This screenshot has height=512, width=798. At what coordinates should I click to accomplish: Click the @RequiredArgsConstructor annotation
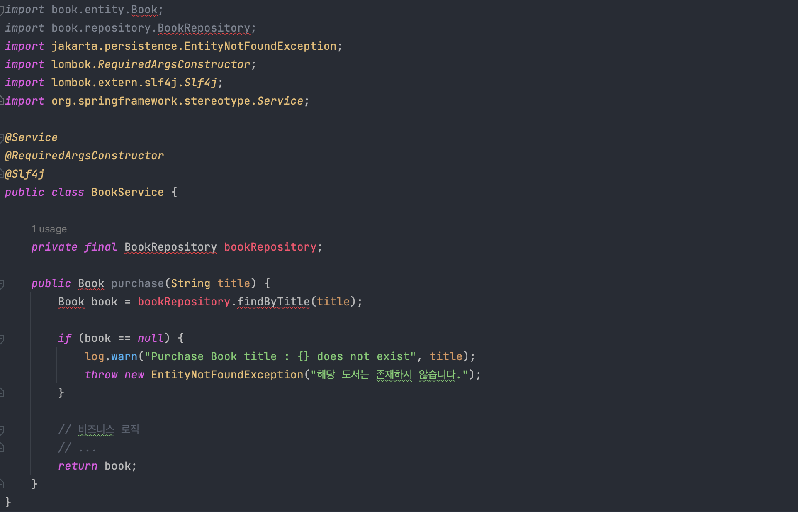[84, 156]
